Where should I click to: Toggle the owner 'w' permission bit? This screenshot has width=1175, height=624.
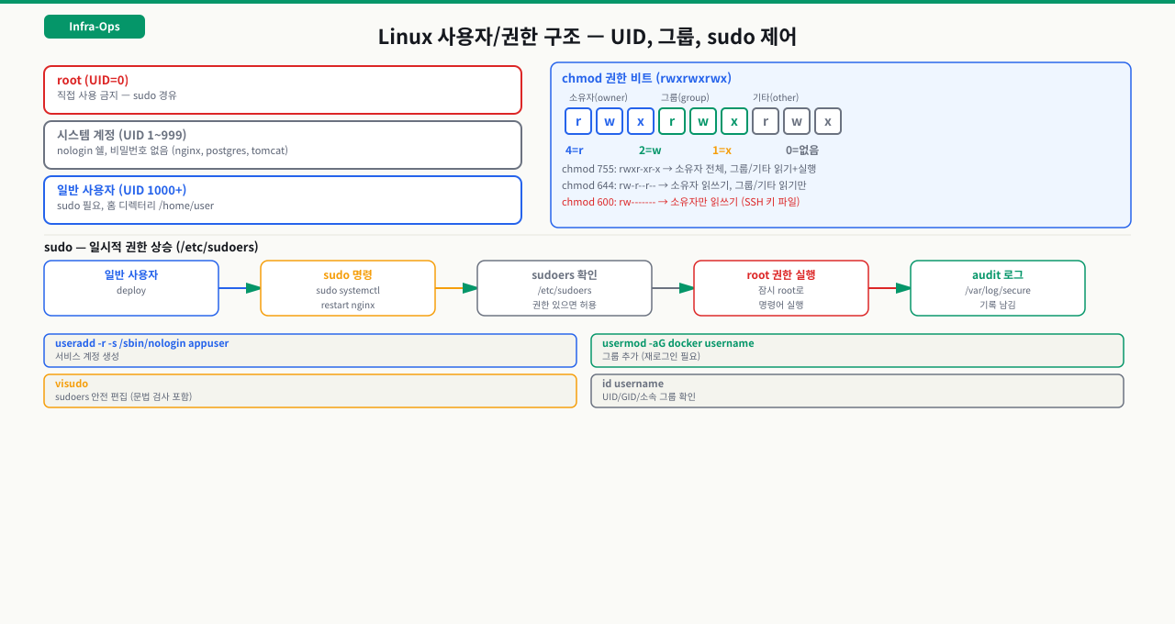pyautogui.click(x=610, y=121)
